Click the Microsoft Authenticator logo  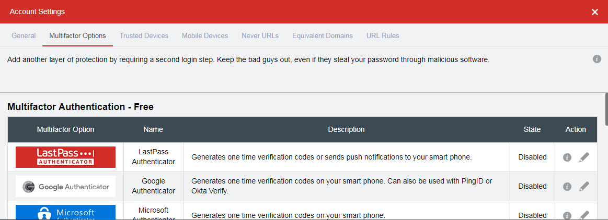pyautogui.click(x=65, y=212)
